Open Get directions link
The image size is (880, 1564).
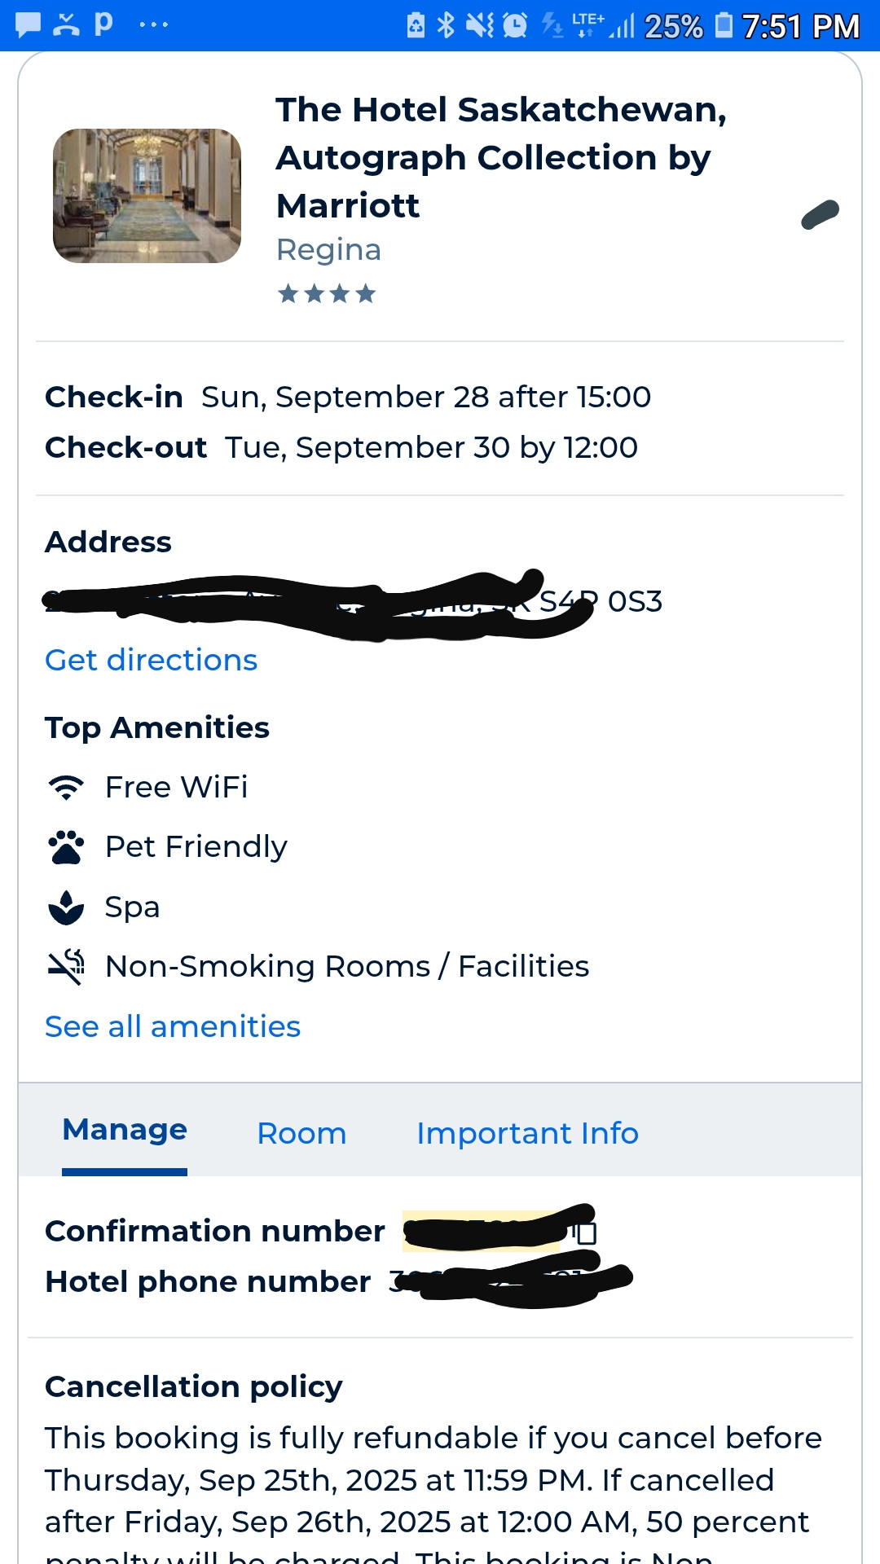[151, 660]
